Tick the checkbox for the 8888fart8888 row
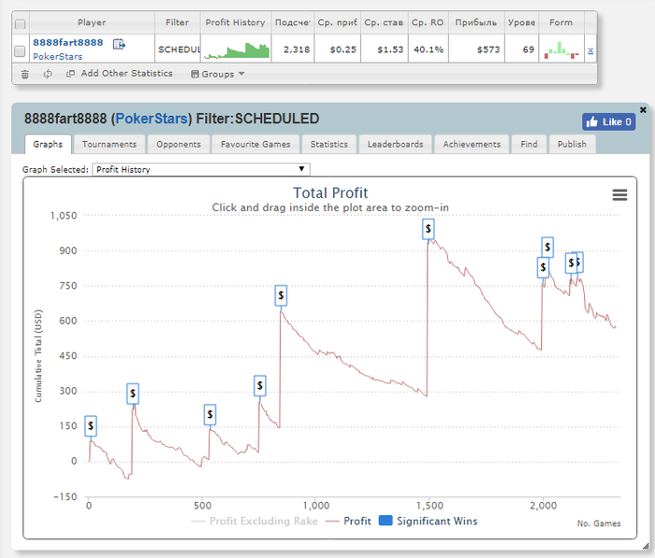 [20, 51]
